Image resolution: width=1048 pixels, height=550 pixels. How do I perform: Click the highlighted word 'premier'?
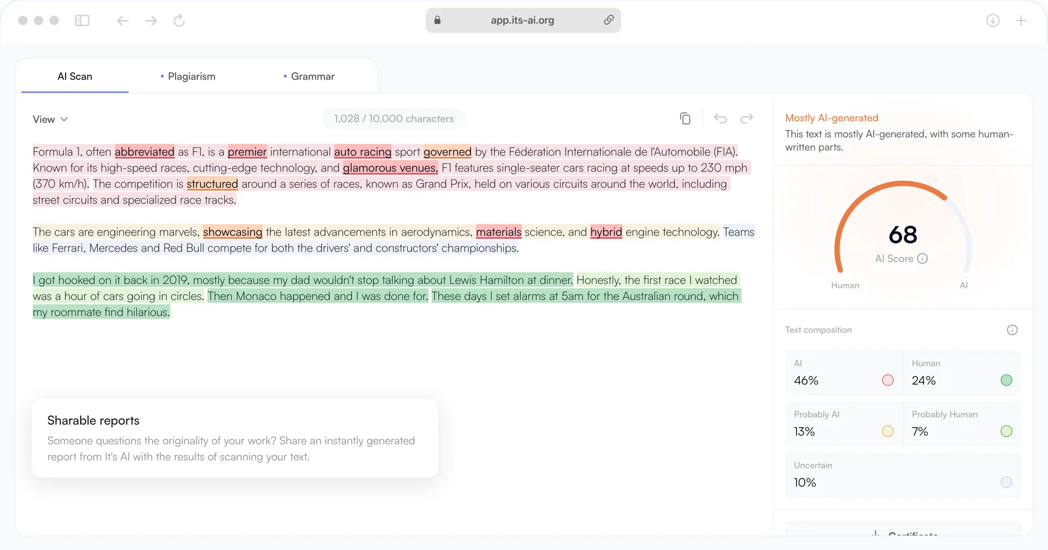(x=247, y=152)
